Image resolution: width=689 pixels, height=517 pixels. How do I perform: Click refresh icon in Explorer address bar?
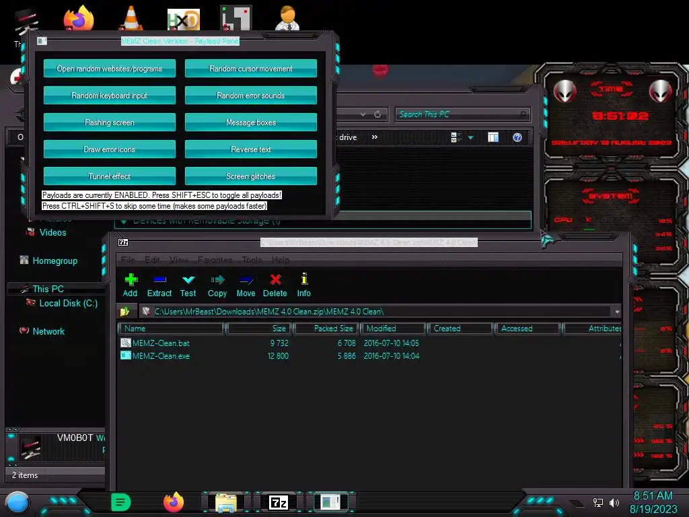pos(377,114)
